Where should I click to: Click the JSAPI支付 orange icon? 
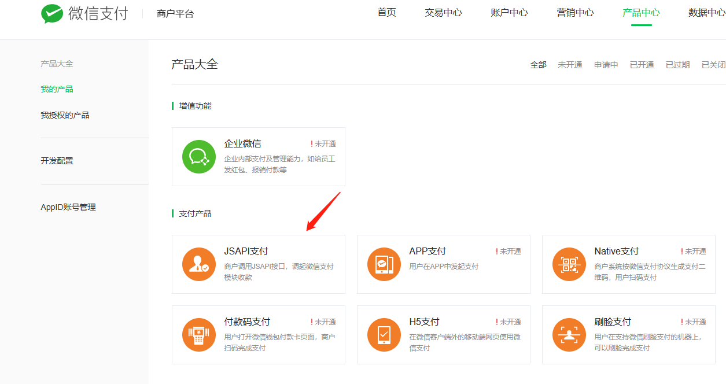click(x=198, y=264)
